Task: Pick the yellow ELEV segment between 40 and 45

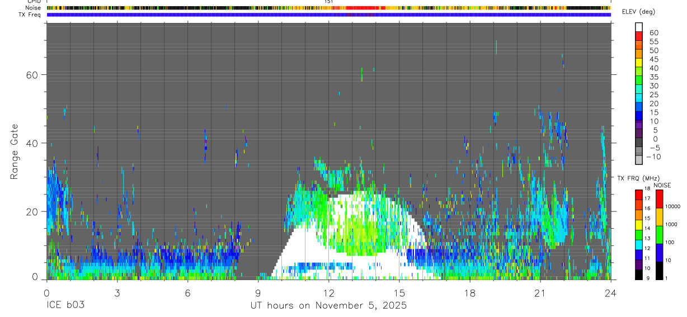Action: 639,63
